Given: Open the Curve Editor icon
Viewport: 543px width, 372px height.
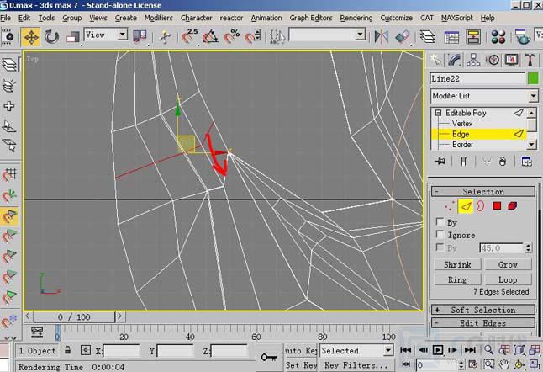Looking at the screenshot, I should tap(451, 37).
